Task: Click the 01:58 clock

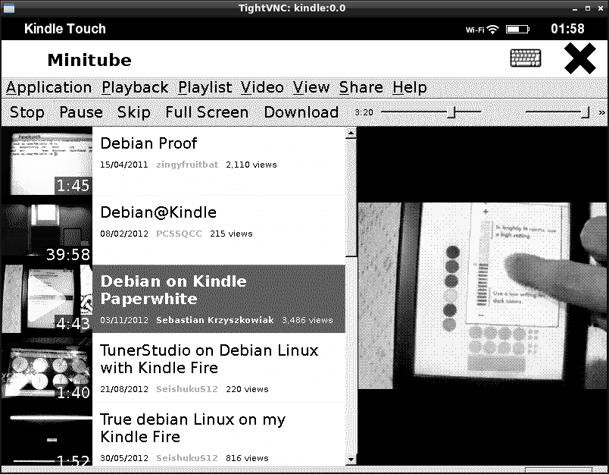Action: pyautogui.click(x=567, y=29)
